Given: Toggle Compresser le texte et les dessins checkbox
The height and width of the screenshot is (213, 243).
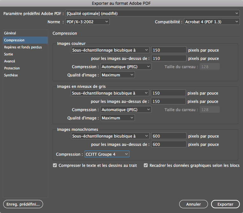Looking at the screenshot, I should point(55,166).
